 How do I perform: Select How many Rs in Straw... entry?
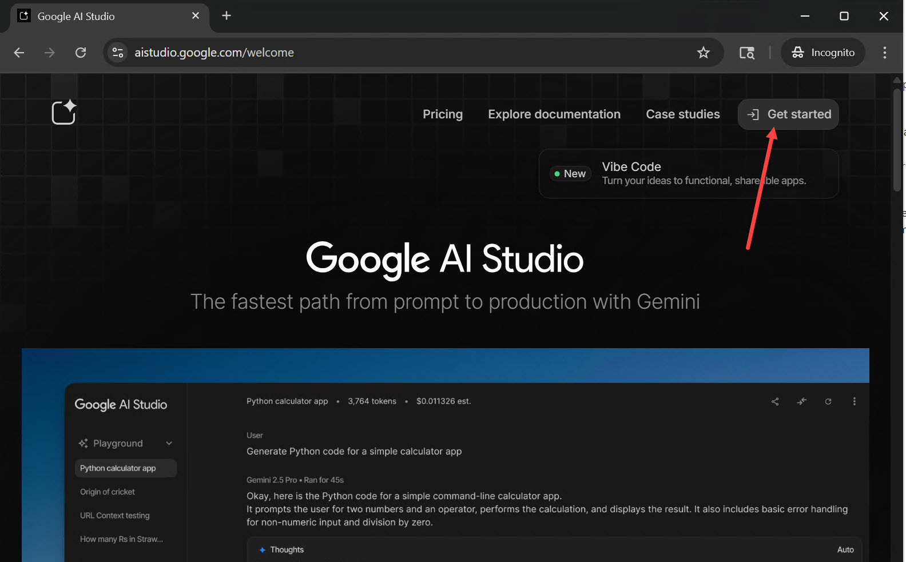[121, 539]
